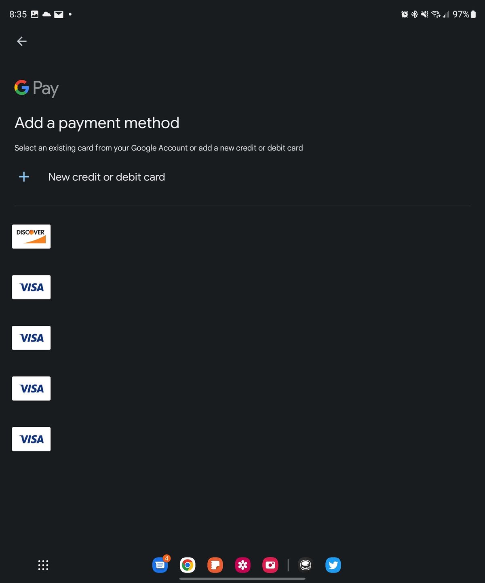The image size is (485, 583).
Task: Open Twitter from the taskbar
Action: click(x=333, y=565)
